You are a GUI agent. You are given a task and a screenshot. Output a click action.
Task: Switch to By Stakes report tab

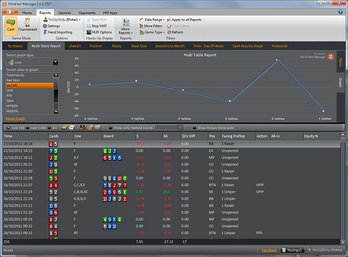coord(15,46)
